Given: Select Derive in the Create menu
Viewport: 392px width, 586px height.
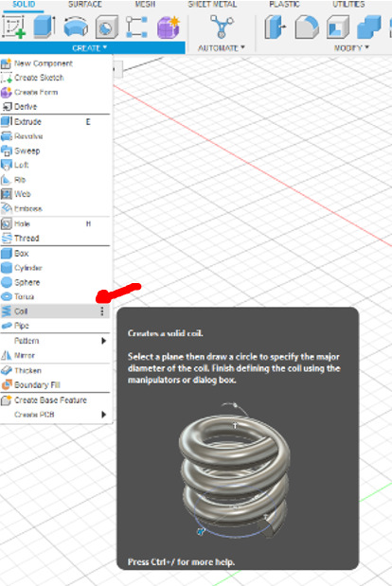Looking at the screenshot, I should [x=55, y=107].
